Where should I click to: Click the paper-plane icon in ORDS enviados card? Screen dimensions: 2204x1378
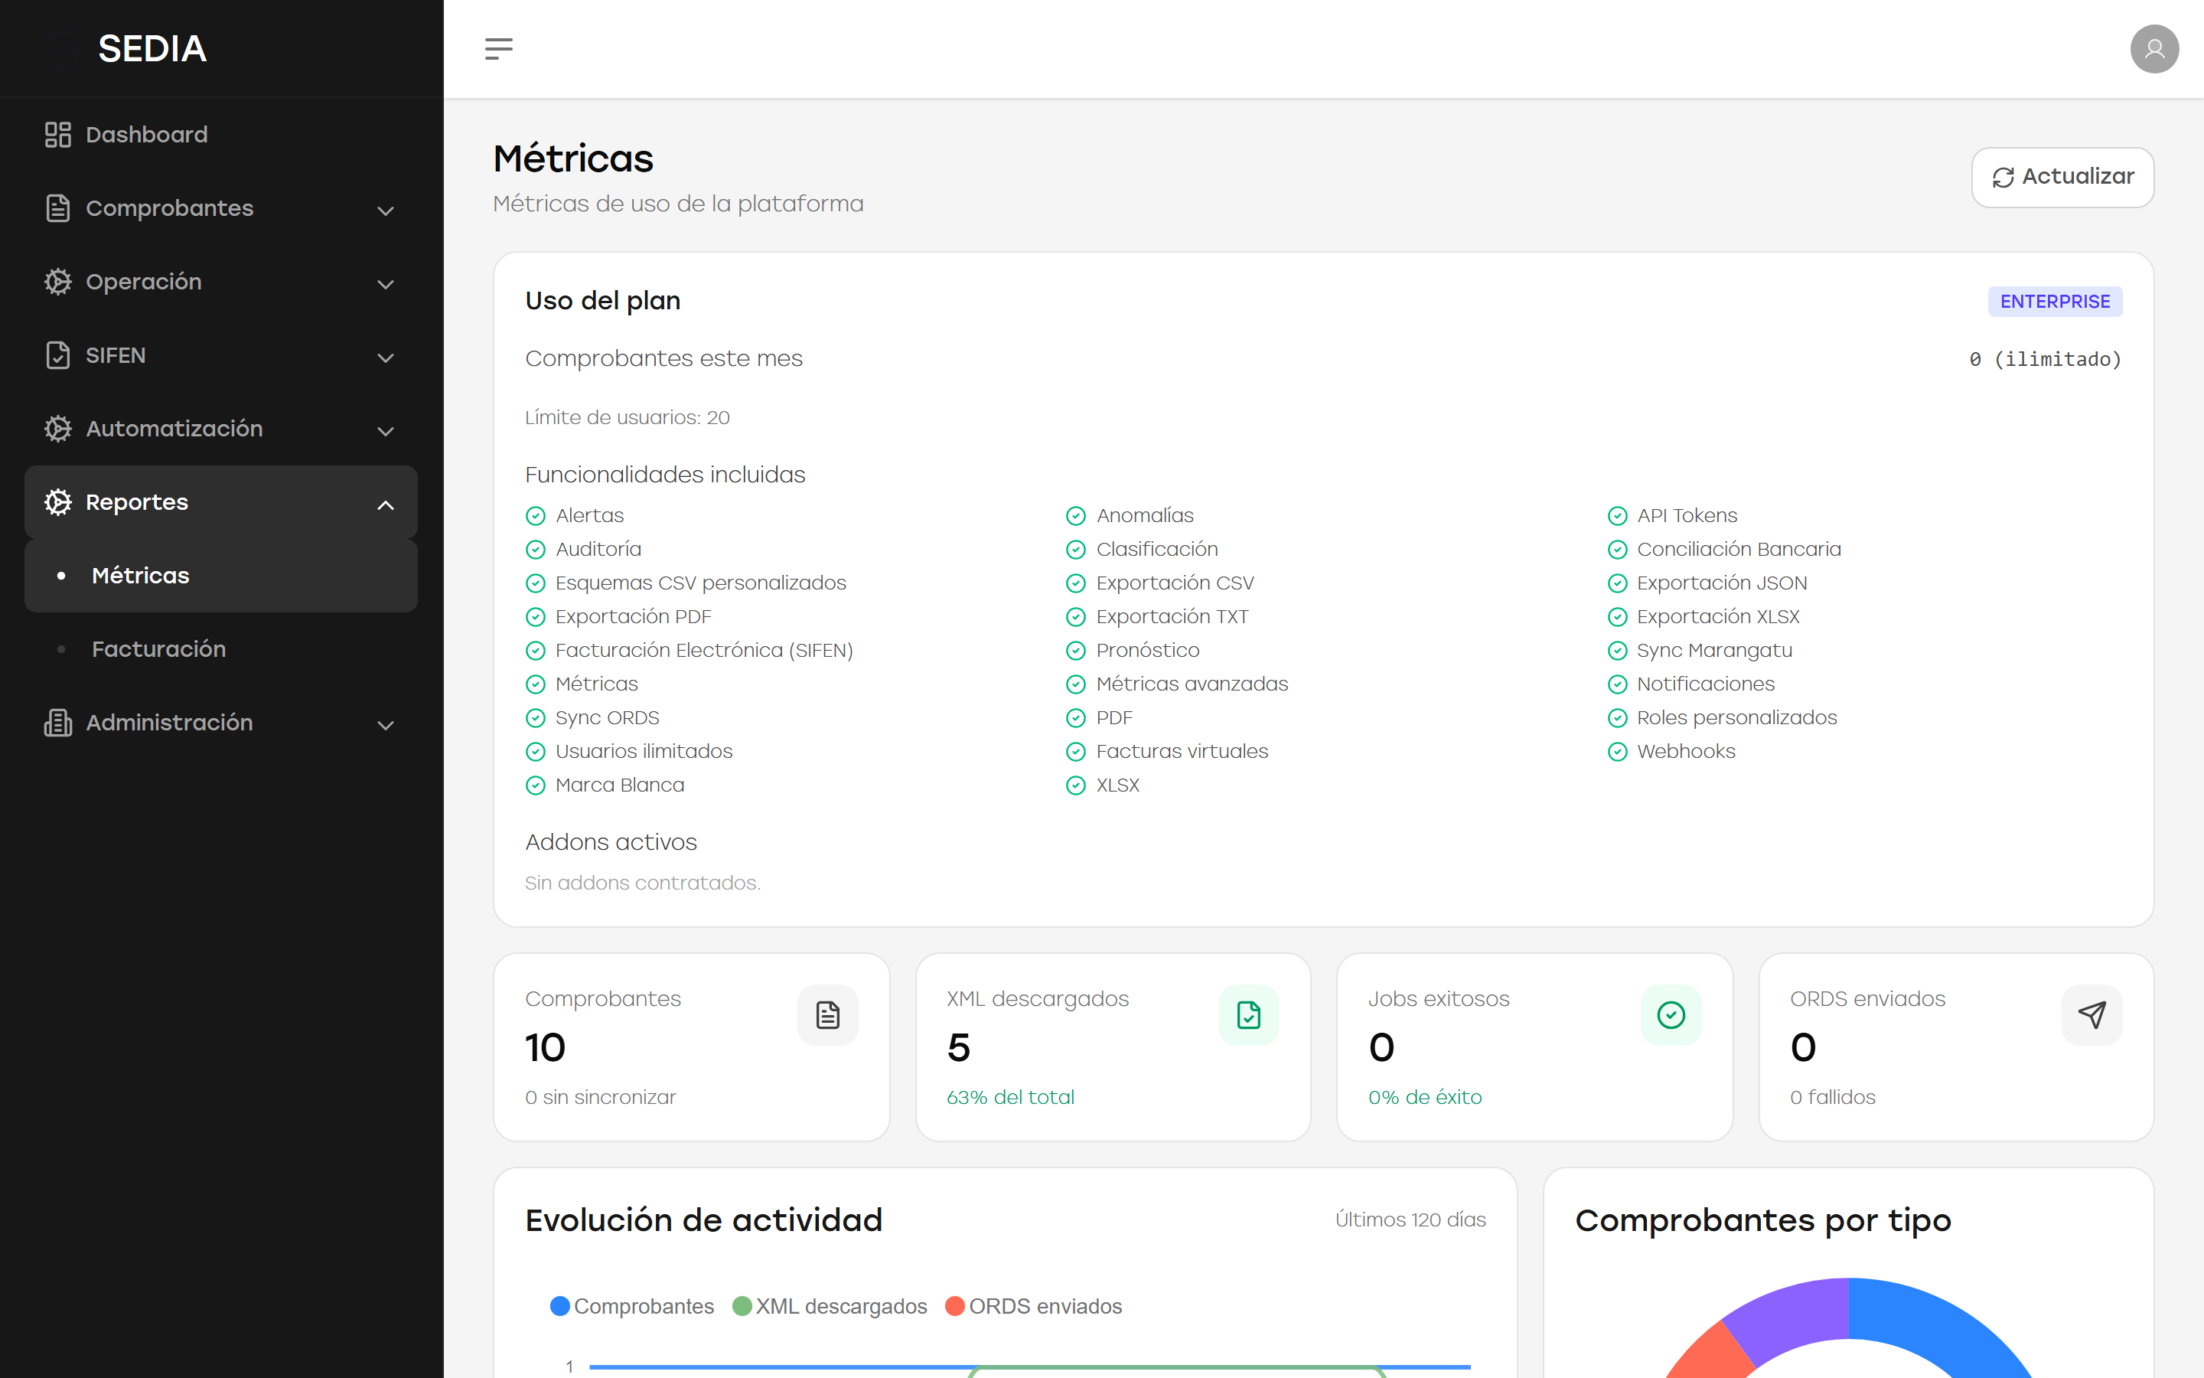coord(2092,1014)
